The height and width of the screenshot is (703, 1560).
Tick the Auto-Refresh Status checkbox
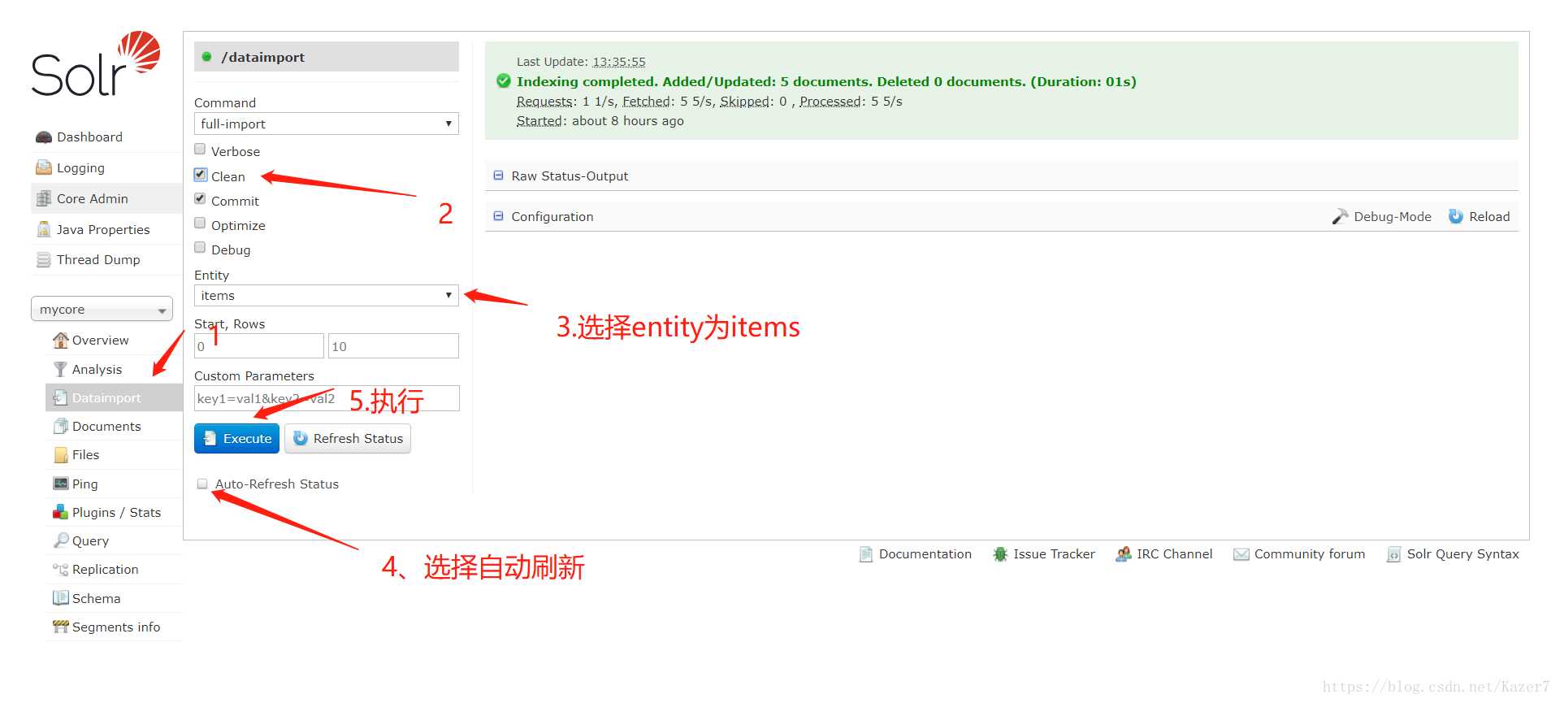point(202,484)
